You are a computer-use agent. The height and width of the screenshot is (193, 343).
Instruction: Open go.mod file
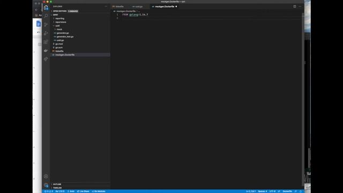[x=59, y=44]
